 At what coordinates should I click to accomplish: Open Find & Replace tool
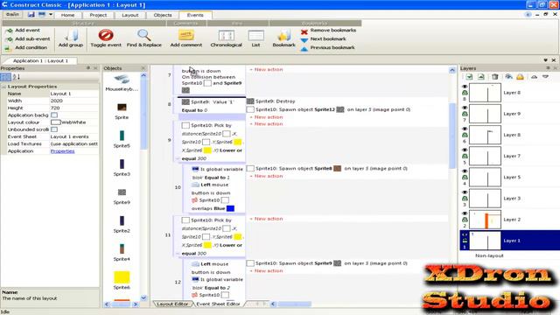[x=143, y=38]
